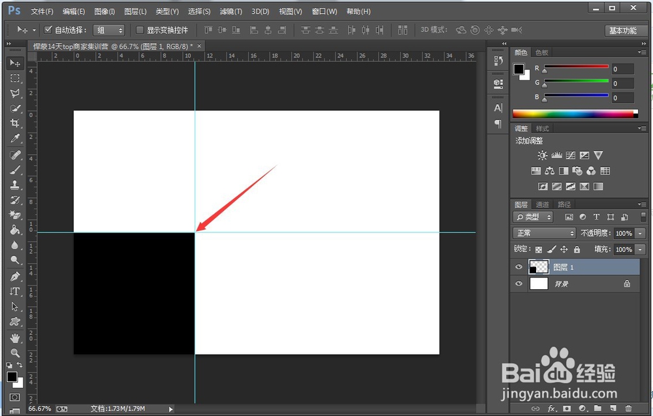Viewport: 653px width, 416px height.
Task: Toggle lock transparent pixels
Action: (x=539, y=249)
